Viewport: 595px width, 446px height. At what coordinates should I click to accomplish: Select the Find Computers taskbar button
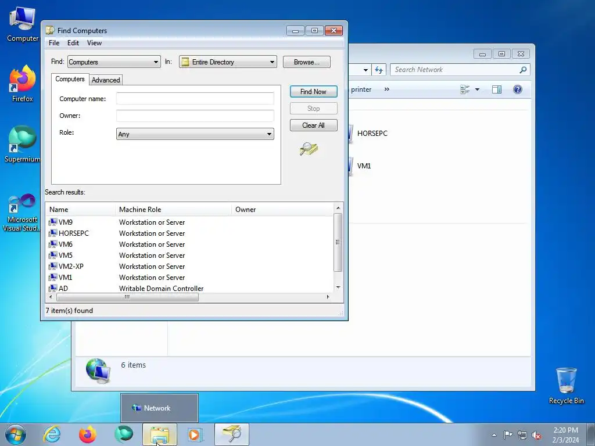pyautogui.click(x=231, y=434)
